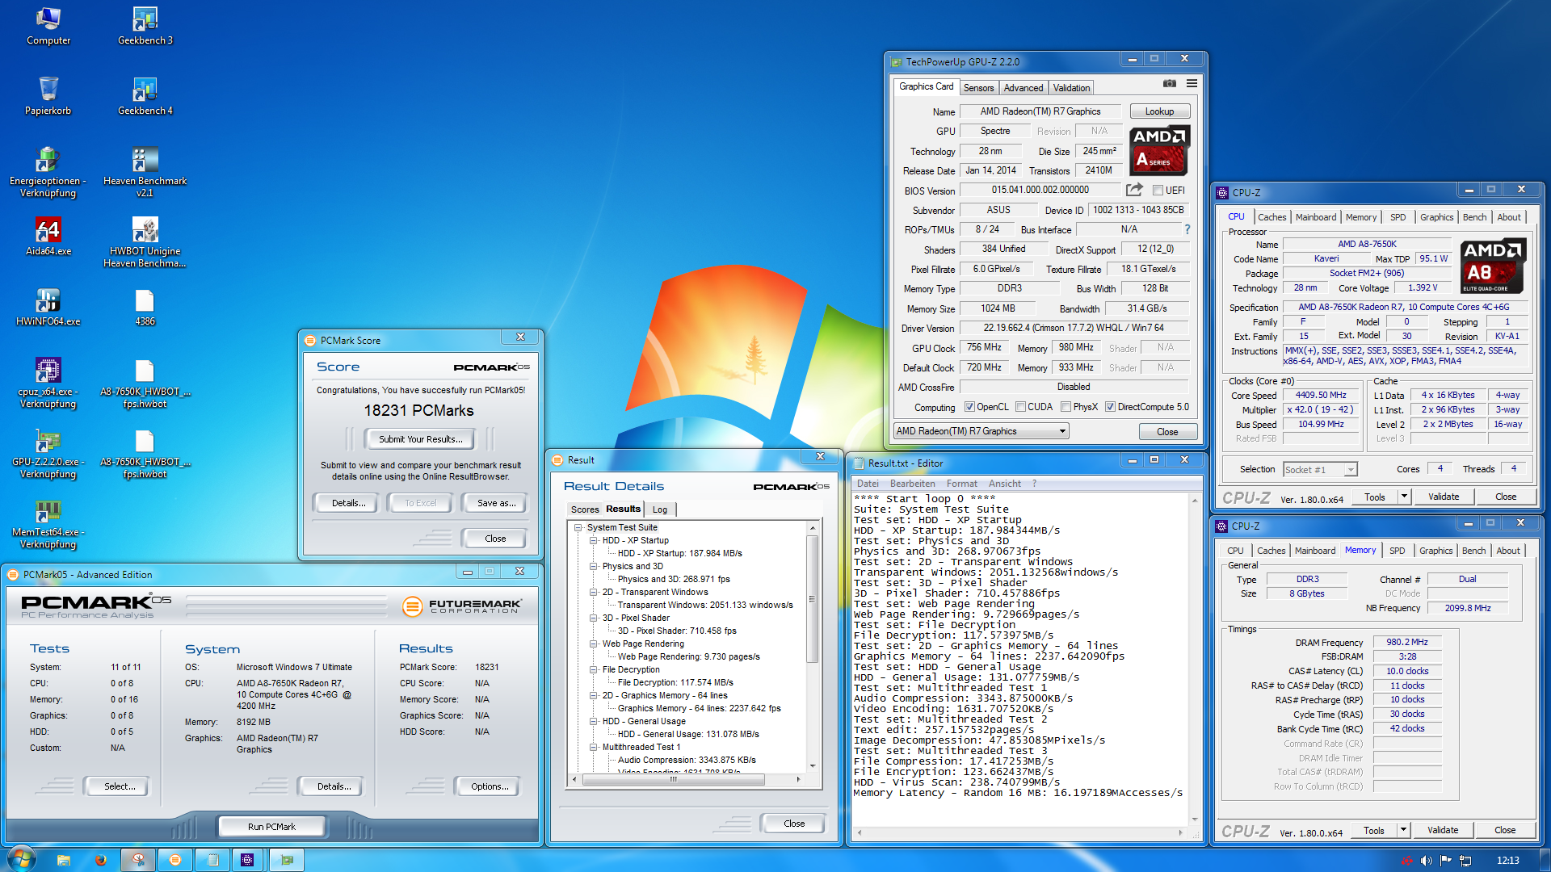Collapse the Physics and 3D node
The image size is (1551, 872).
point(594,566)
